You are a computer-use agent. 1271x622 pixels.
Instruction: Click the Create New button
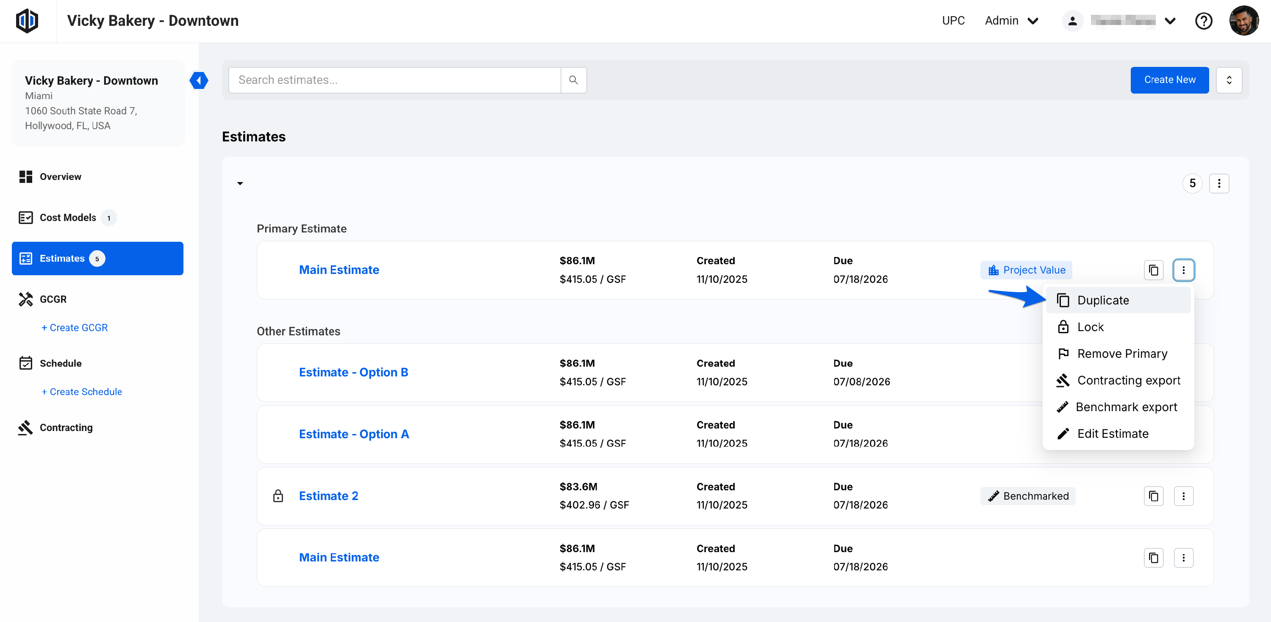click(1169, 80)
